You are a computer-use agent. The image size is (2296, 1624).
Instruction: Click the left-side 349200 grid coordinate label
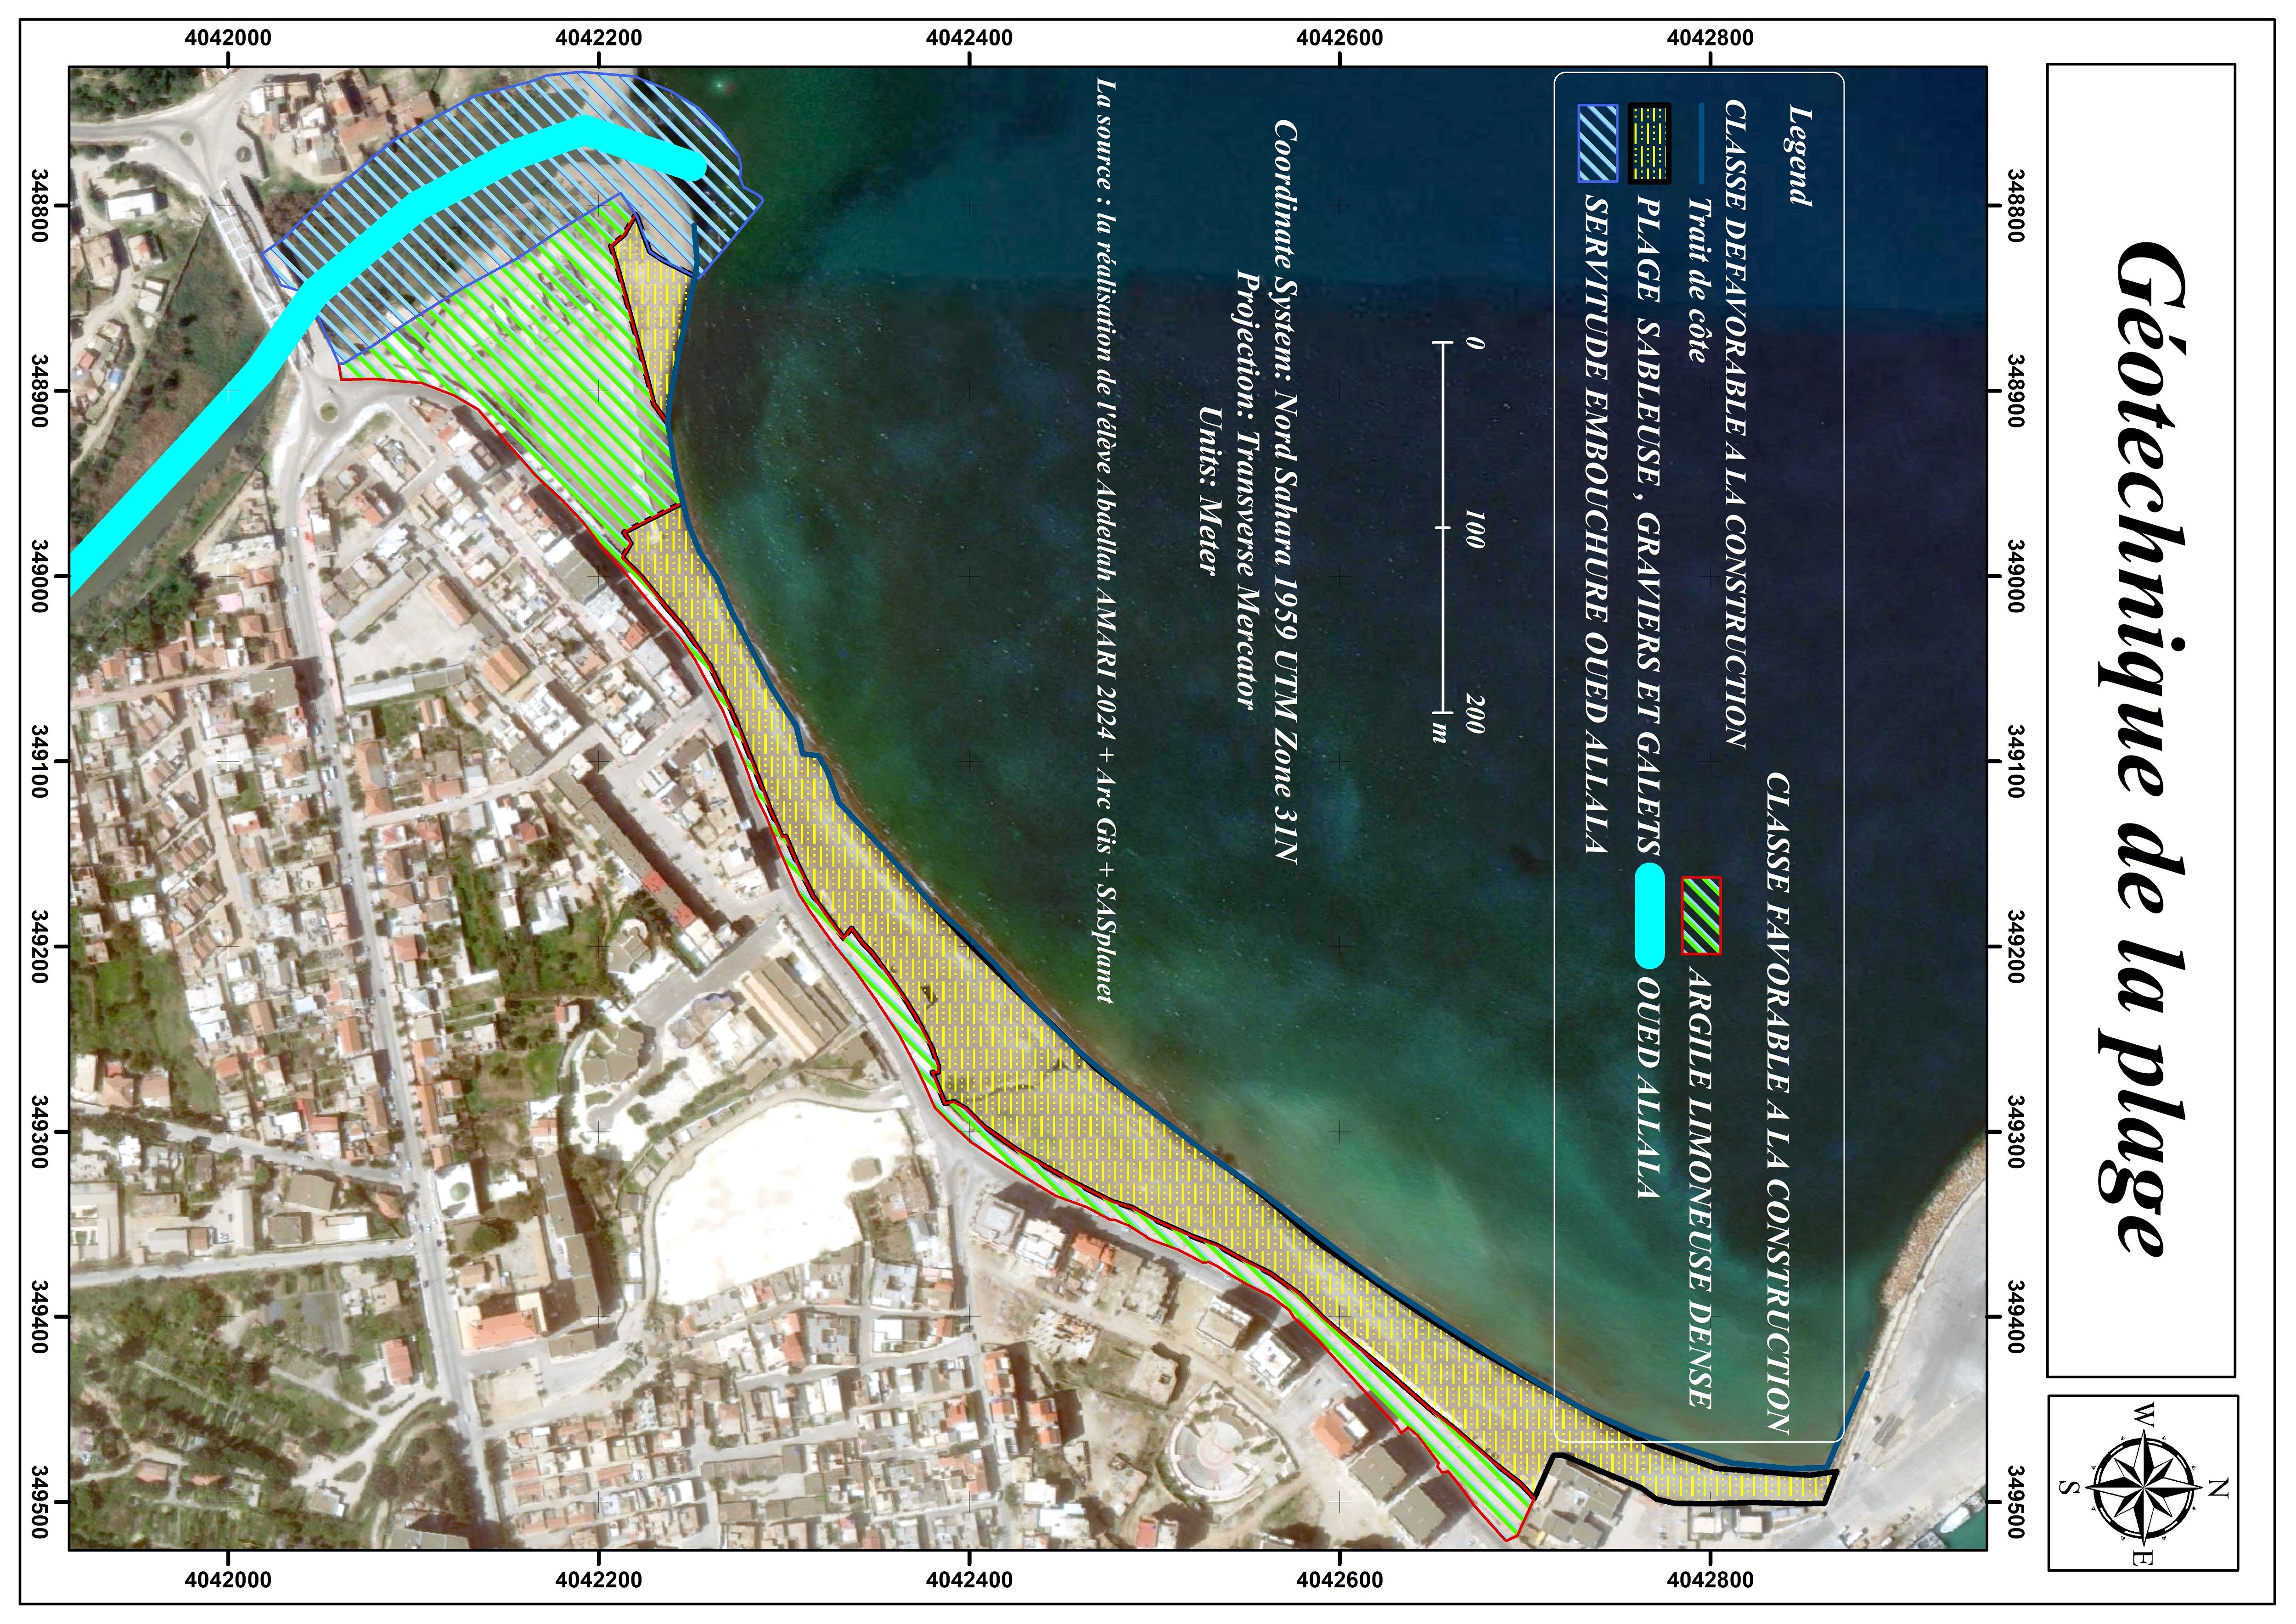[x=41, y=947]
